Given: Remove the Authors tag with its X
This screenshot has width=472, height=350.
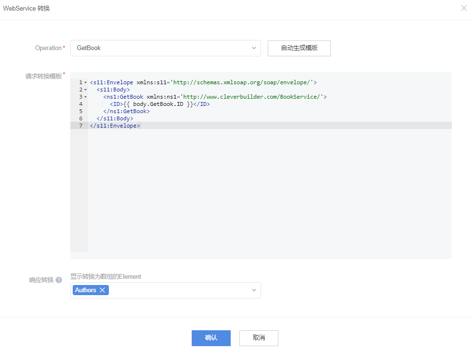Looking at the screenshot, I should 102,290.
